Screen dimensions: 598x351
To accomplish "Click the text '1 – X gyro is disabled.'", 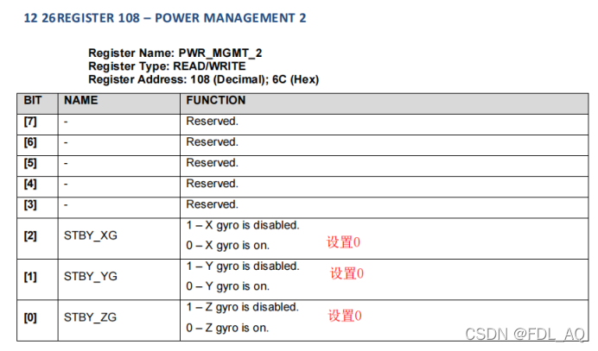I will (x=243, y=225).
